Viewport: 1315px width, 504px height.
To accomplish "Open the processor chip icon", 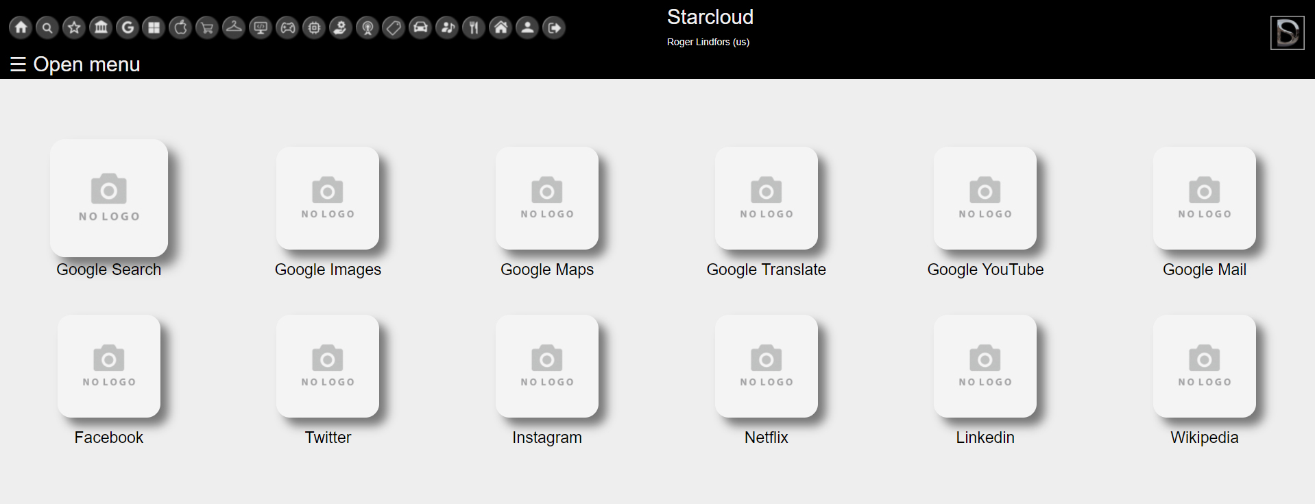I will (314, 28).
